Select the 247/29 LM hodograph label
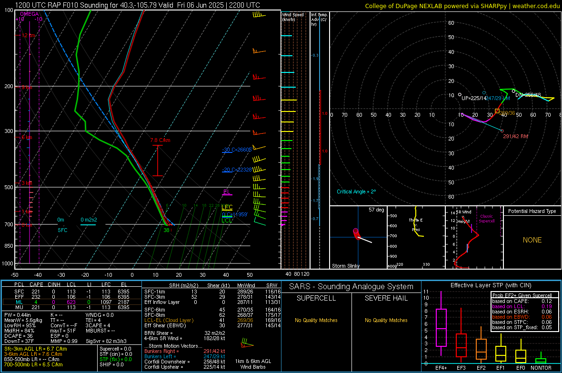This screenshot has height=373, width=562. (498, 98)
